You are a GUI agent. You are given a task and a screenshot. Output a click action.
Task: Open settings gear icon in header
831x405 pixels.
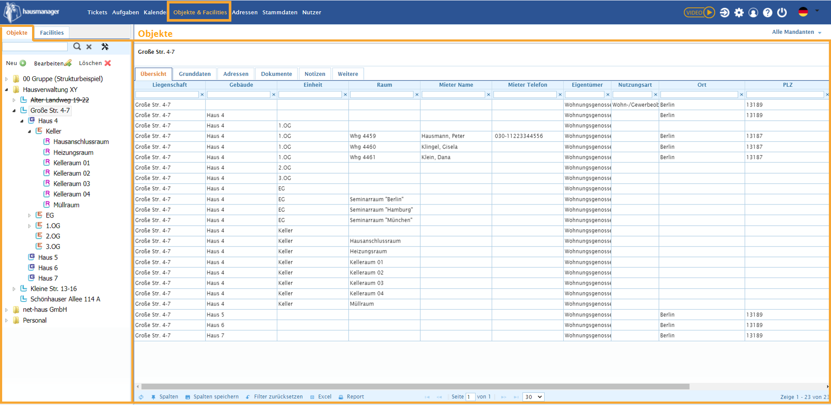pyautogui.click(x=739, y=13)
